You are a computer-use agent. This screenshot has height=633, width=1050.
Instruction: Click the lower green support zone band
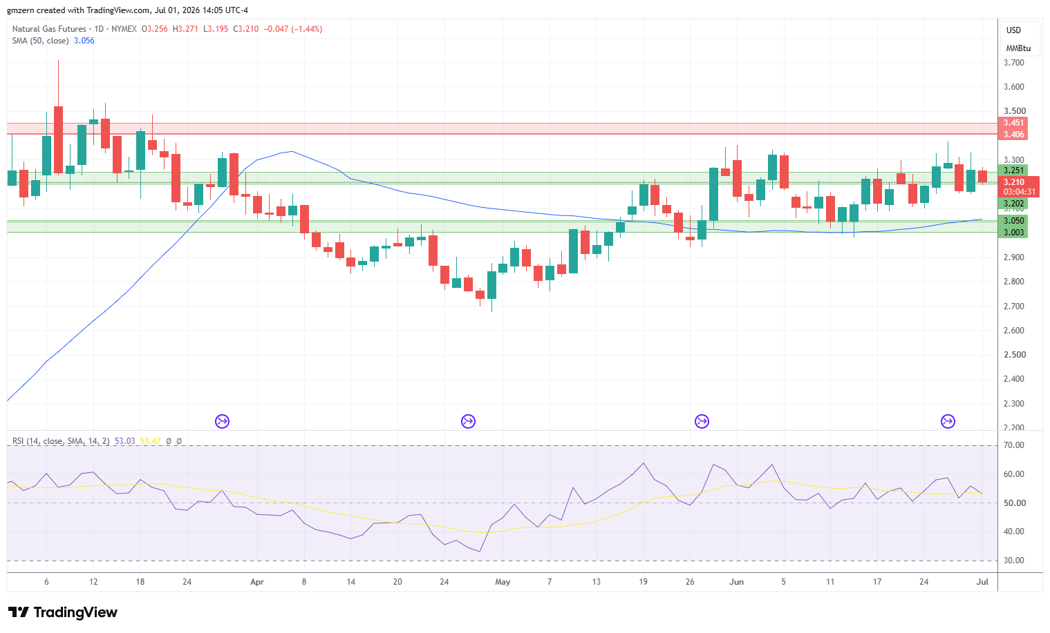[x=502, y=226]
